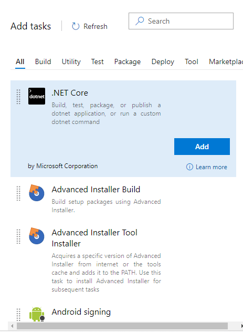Select Advanced Installer Build task title
Screen dimensions: 243x332
pyautogui.click(x=96, y=189)
